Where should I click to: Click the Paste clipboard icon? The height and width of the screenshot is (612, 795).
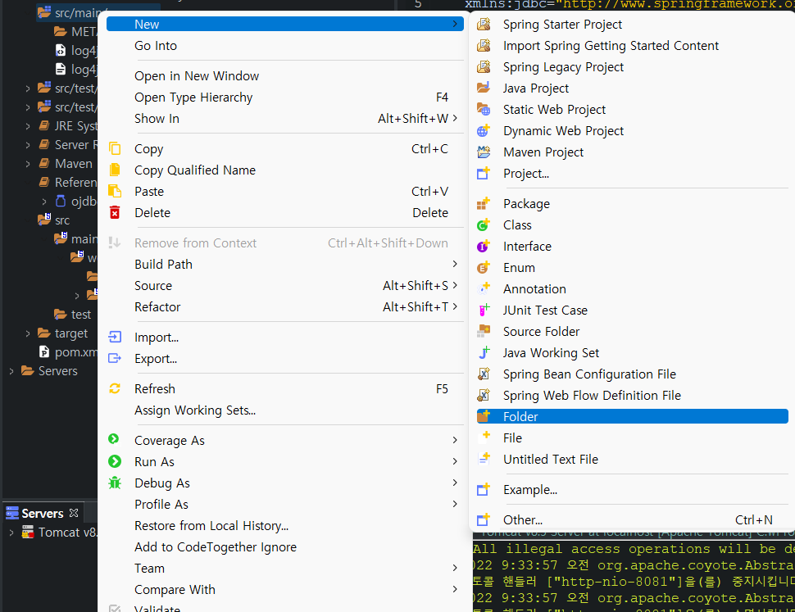point(115,191)
